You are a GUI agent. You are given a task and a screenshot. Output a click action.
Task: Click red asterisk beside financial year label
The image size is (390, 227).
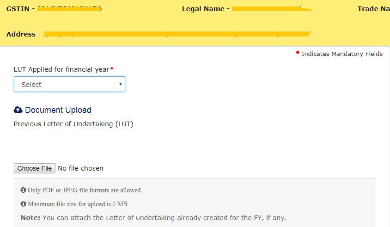tap(112, 68)
